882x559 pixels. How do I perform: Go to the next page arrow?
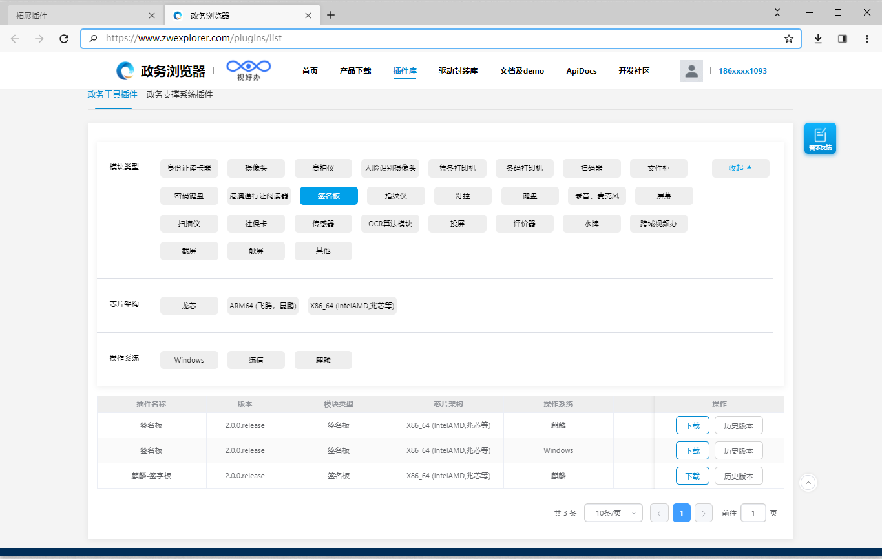704,513
